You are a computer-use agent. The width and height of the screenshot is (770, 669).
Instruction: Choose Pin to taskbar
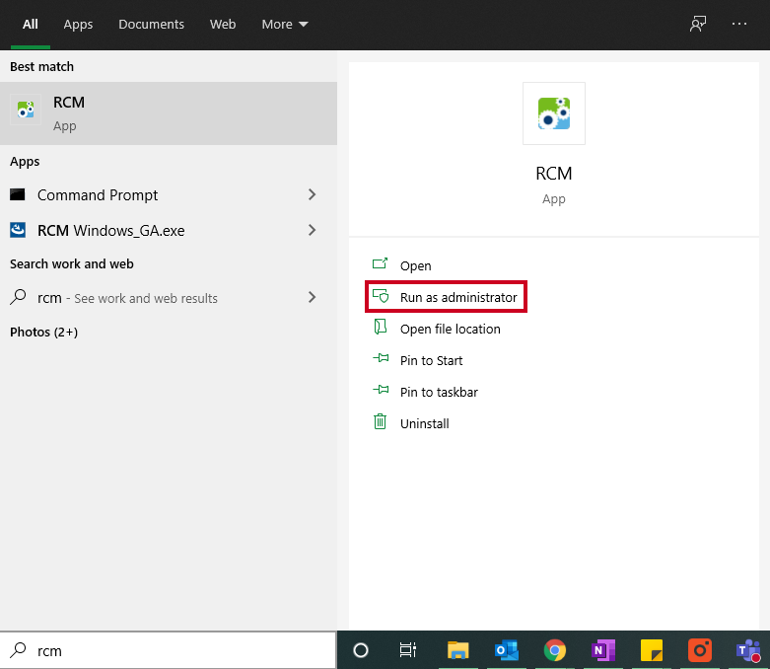[x=439, y=392]
